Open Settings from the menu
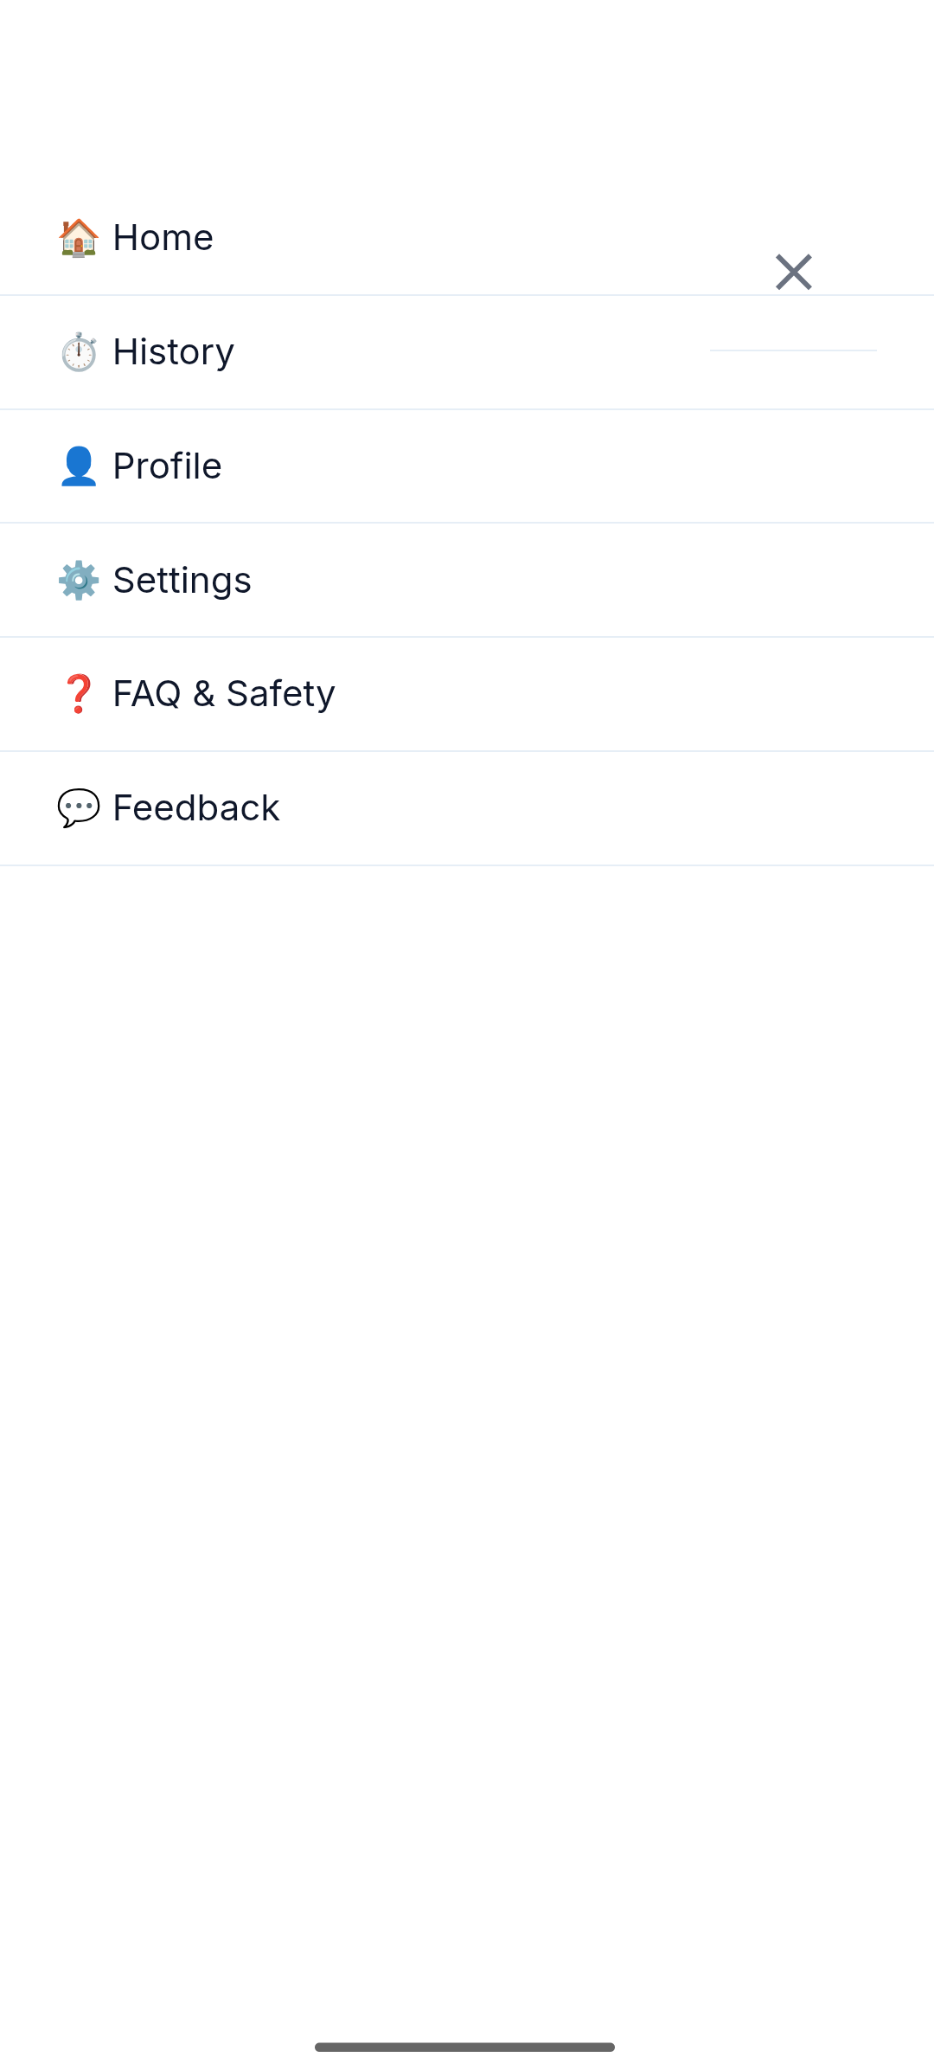Viewport: 934px width, 2070px height. point(467,581)
